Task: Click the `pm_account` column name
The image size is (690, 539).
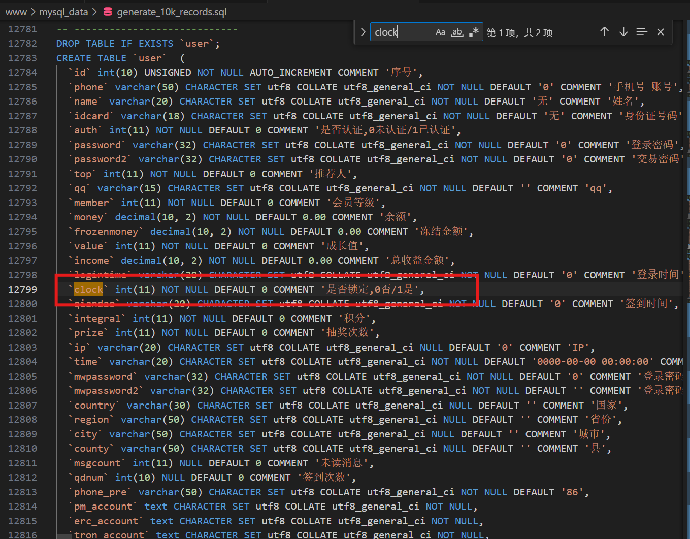Action: click(x=104, y=507)
